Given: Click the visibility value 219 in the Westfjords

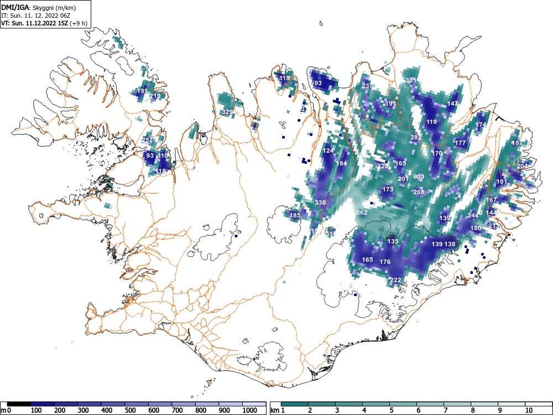Looking at the screenshot, I should coord(155,96).
